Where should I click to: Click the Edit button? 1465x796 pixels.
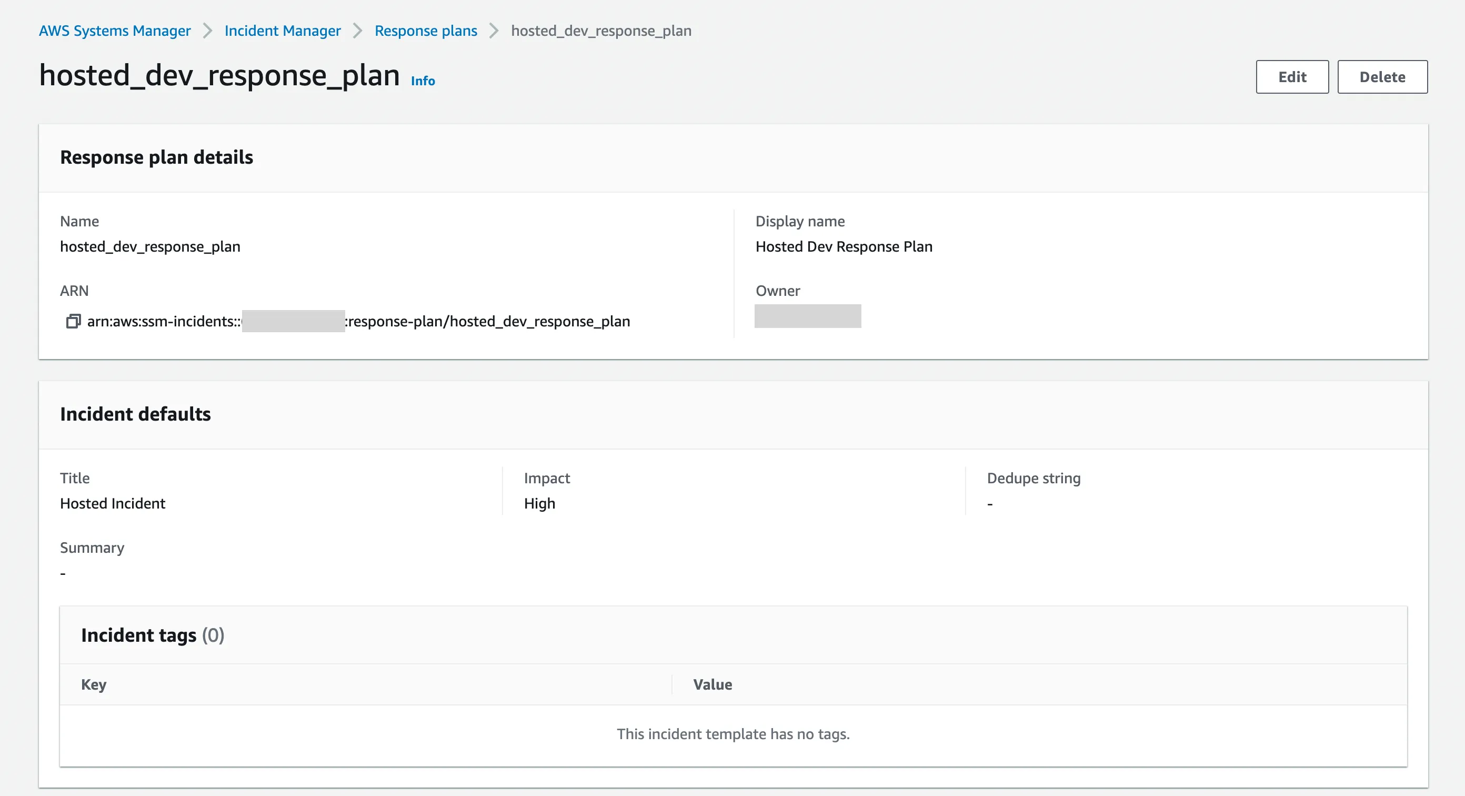tap(1291, 76)
